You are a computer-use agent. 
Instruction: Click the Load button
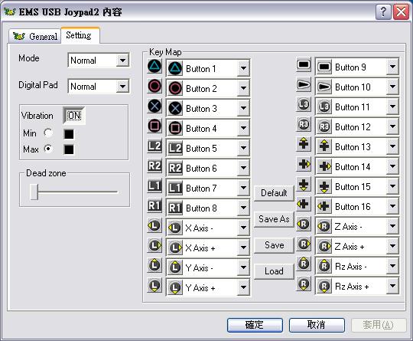click(x=274, y=271)
